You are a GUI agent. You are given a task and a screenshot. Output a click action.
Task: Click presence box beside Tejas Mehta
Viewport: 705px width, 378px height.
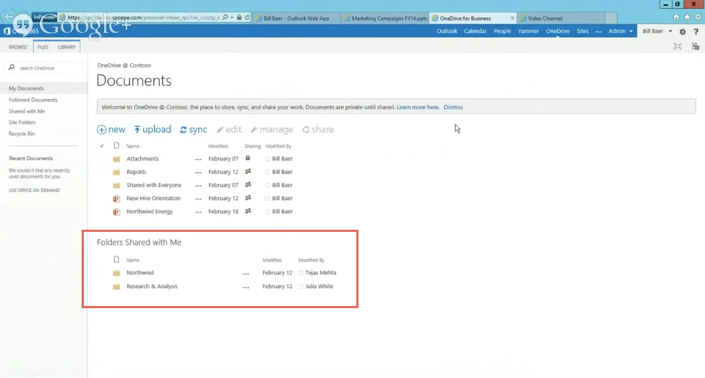point(301,273)
